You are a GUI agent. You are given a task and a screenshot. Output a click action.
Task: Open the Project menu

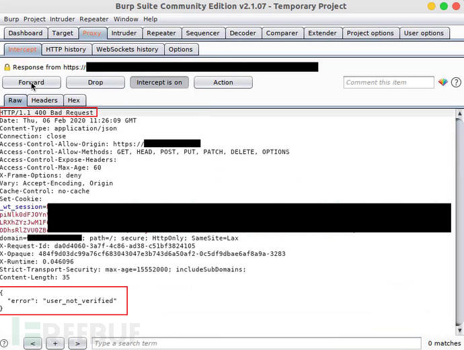click(34, 19)
